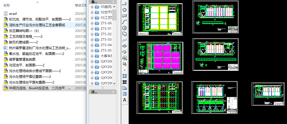Select file 初沉池、调节池、投配池平、剖面图
The width and height of the screenshot is (287, 124).
[x=40, y=19]
